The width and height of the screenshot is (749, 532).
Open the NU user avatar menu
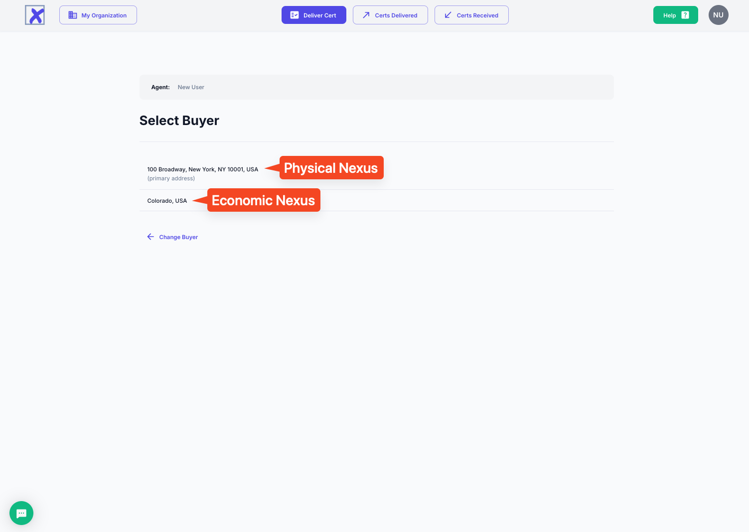pyautogui.click(x=718, y=15)
